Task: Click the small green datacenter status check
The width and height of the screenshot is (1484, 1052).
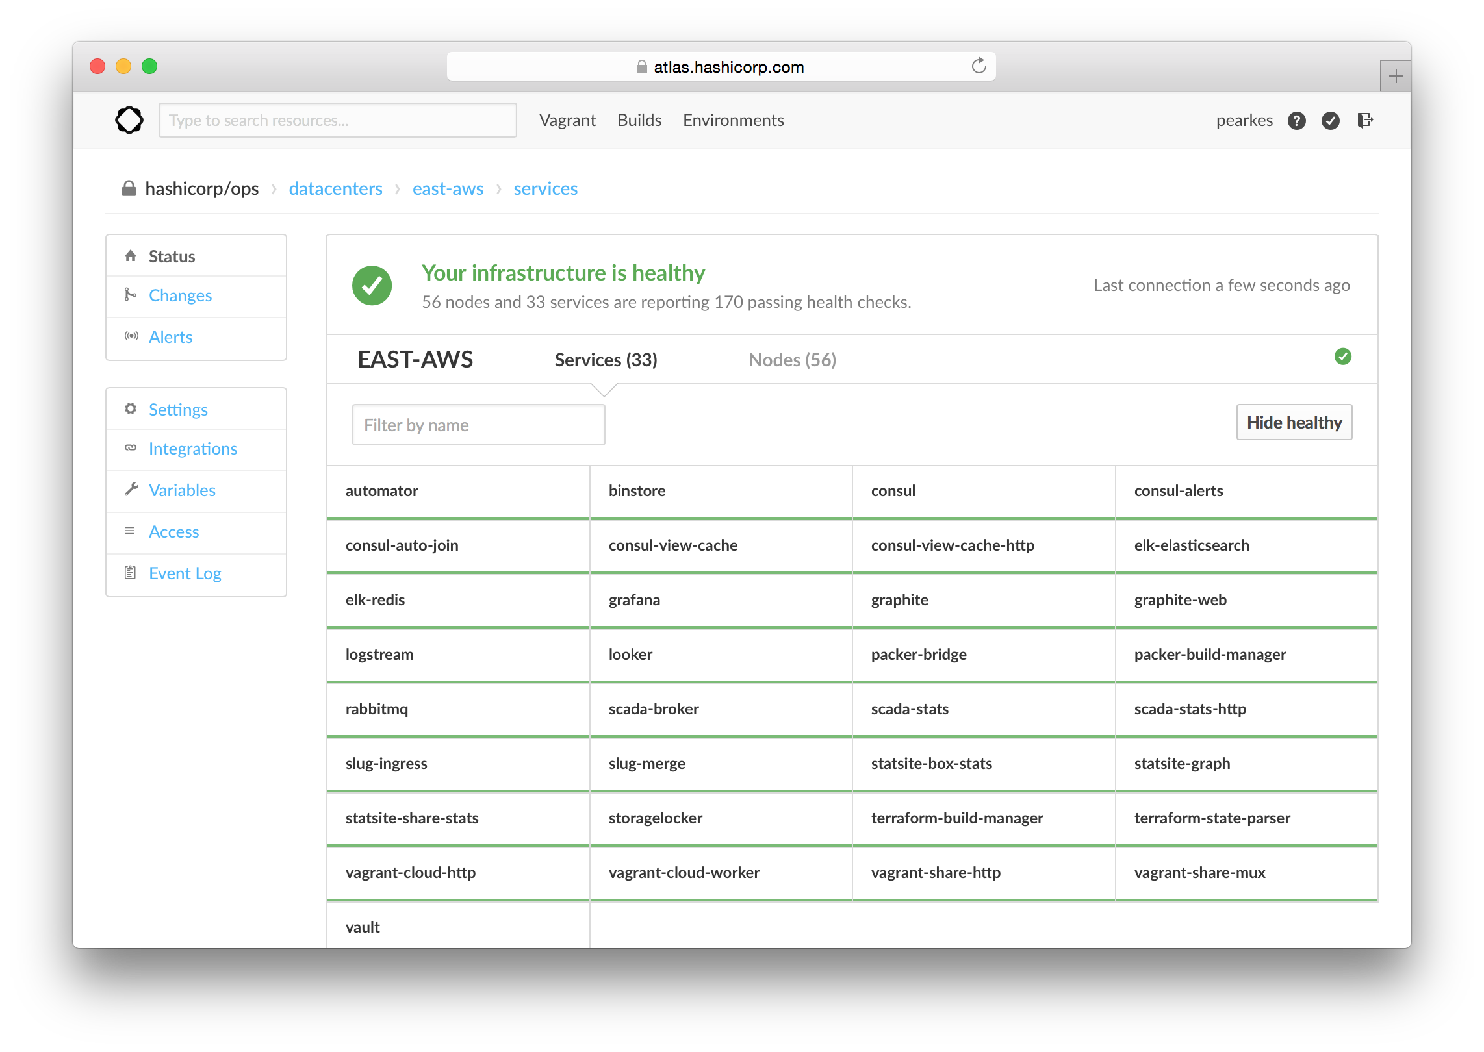Action: (x=1342, y=357)
